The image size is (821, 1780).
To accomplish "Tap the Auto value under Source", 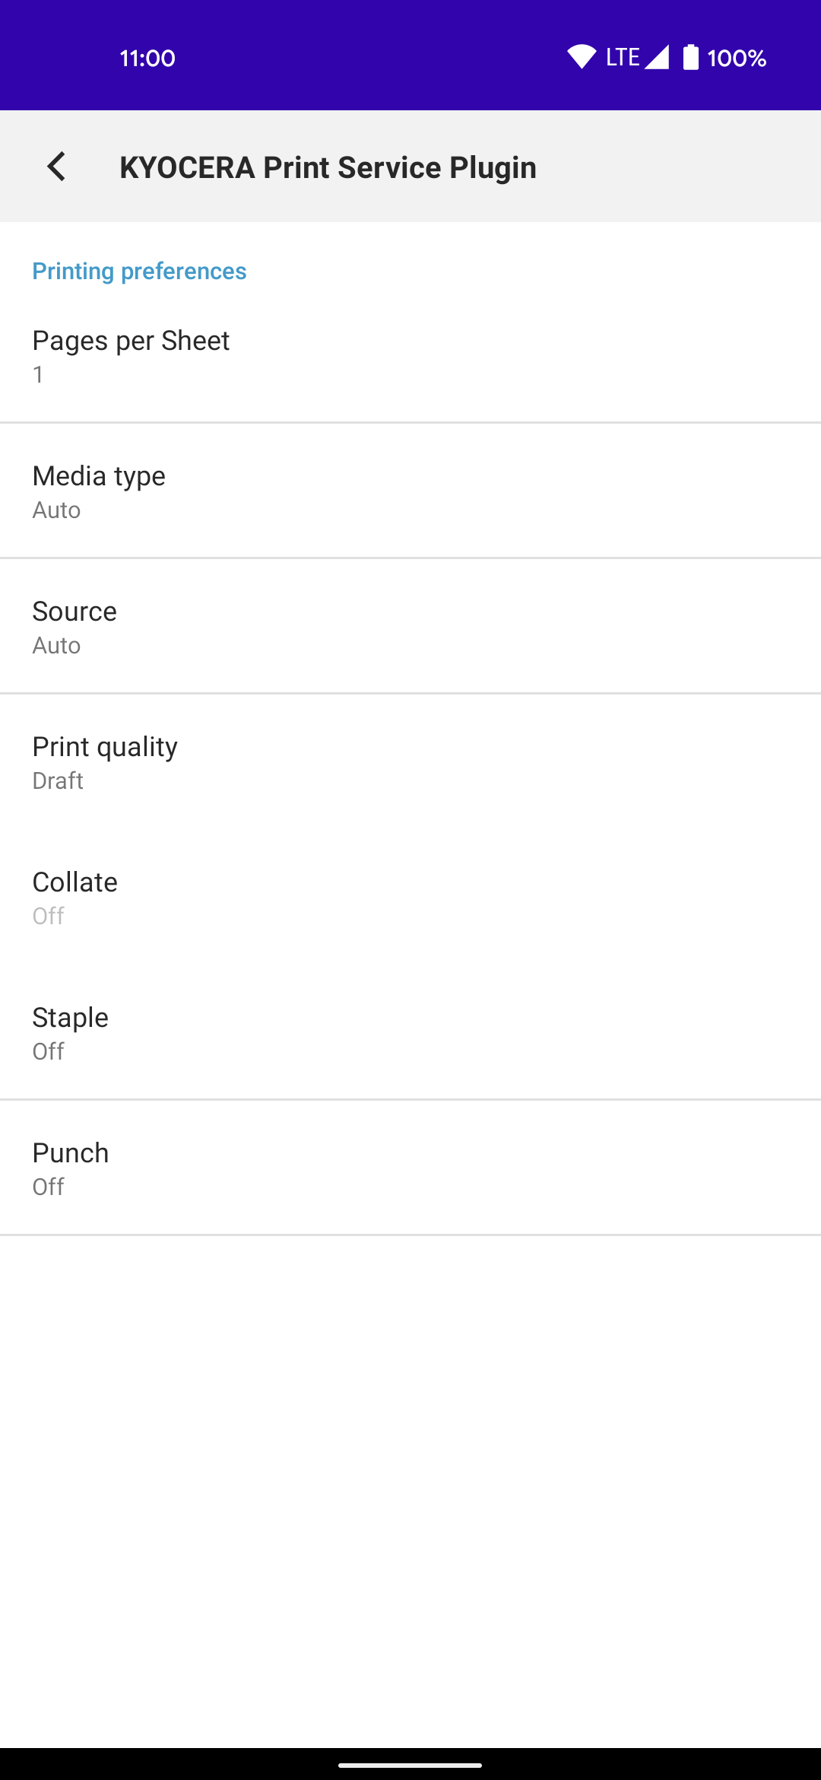I will (x=56, y=645).
